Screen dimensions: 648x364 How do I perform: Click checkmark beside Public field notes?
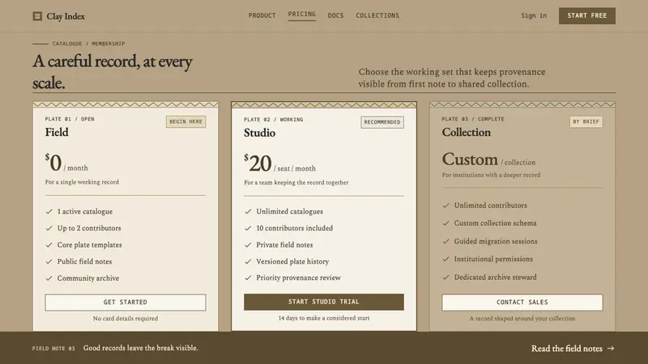[49, 261]
